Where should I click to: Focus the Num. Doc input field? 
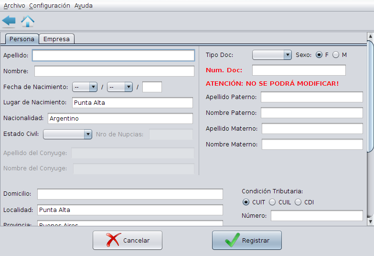[299, 70]
